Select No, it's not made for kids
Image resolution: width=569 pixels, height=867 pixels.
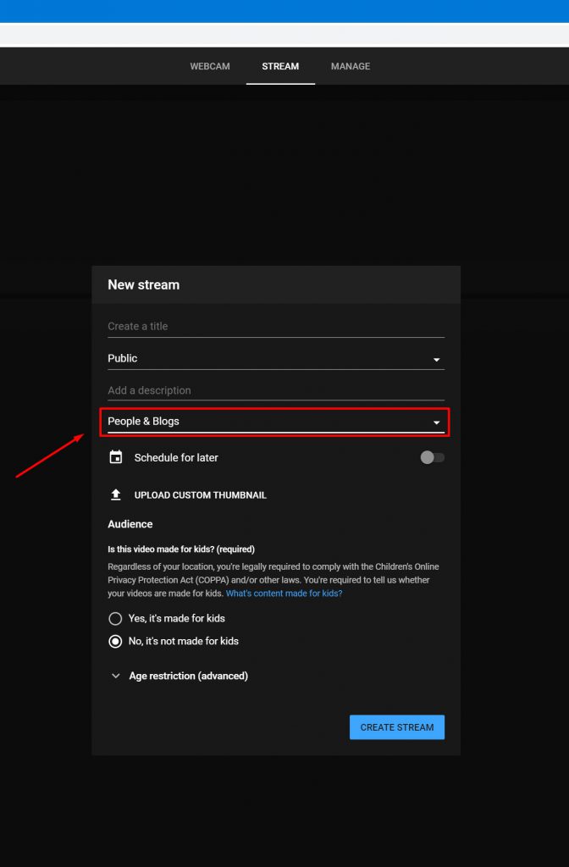point(115,642)
